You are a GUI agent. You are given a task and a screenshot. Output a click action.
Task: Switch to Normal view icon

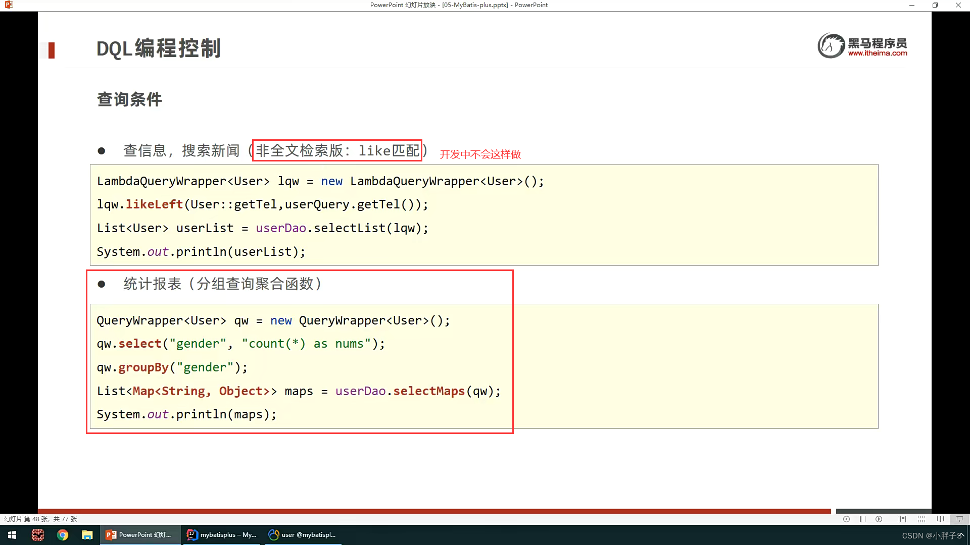902,519
